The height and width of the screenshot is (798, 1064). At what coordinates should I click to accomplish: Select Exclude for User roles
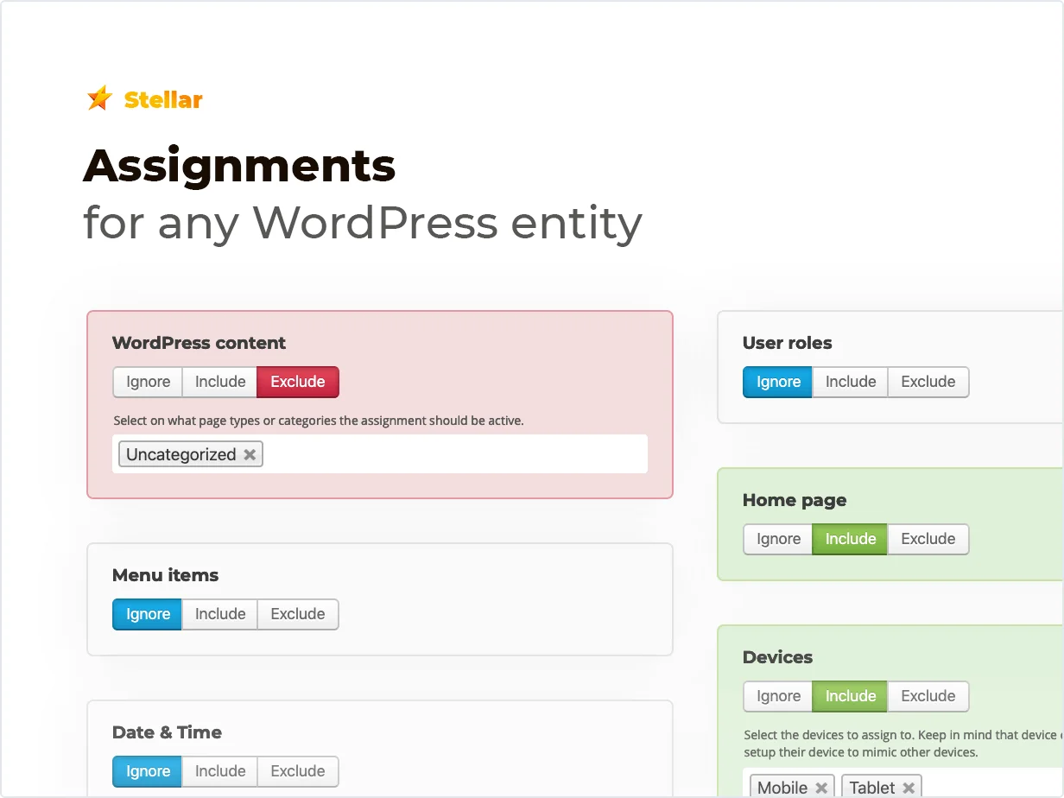[x=928, y=382]
